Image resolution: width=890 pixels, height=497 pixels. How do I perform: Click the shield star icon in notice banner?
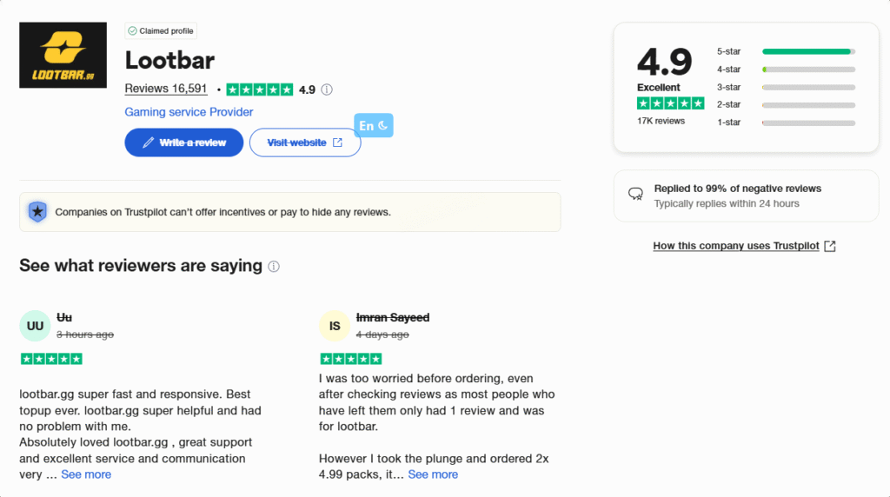(x=37, y=212)
